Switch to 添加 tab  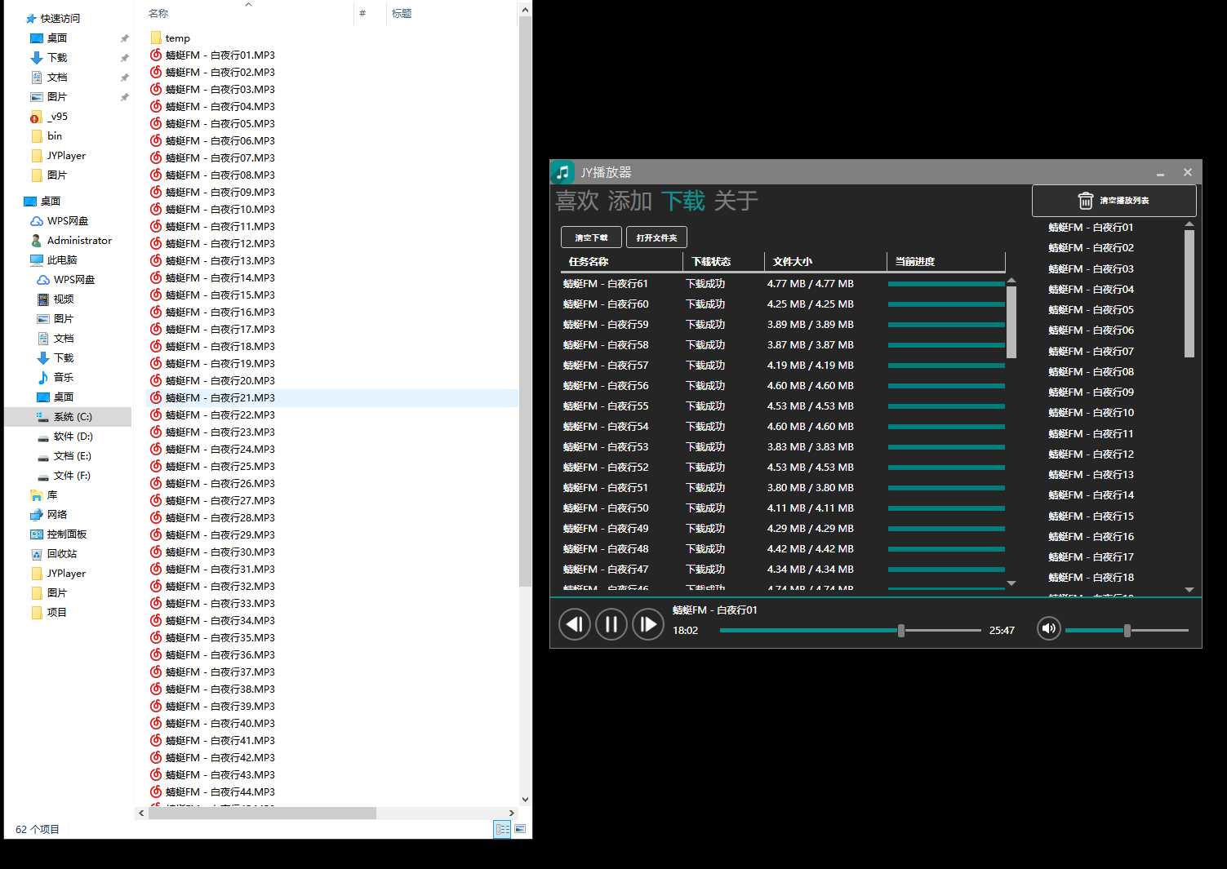(x=630, y=201)
